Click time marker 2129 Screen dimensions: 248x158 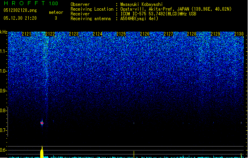click(x=215, y=34)
